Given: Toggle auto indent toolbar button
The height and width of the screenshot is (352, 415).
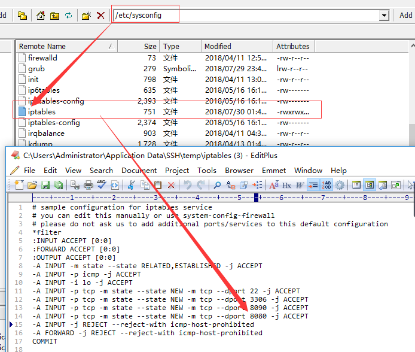Looking at the screenshot, I should tap(313, 185).
